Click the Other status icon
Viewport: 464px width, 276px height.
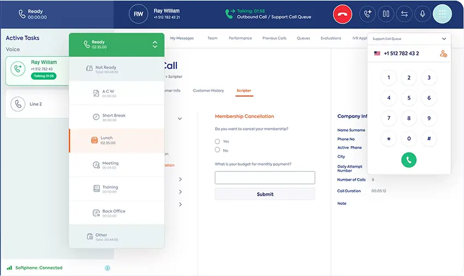pos(90,236)
